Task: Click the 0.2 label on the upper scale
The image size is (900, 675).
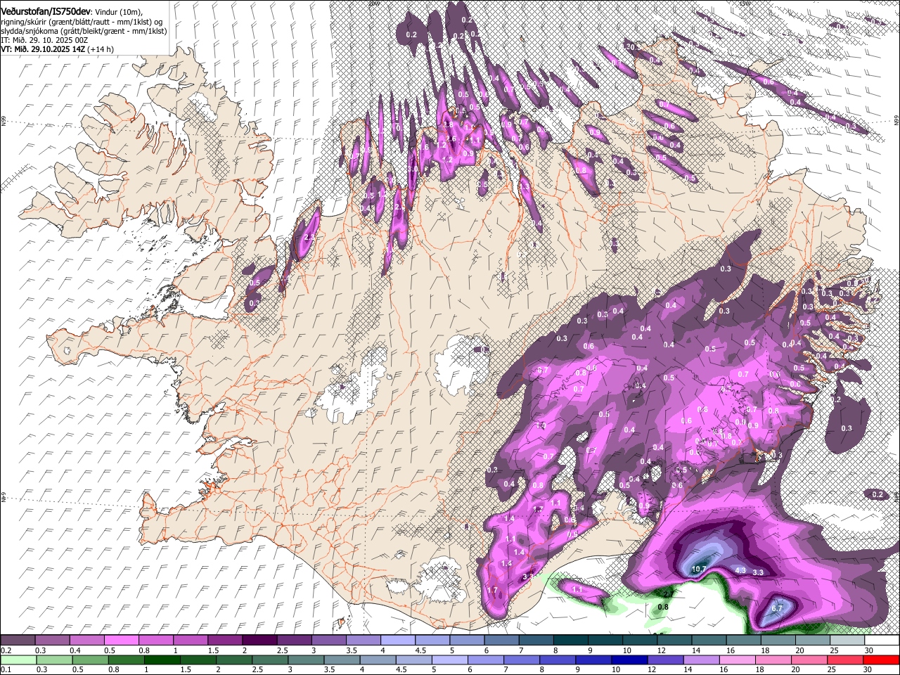Action: [7, 650]
